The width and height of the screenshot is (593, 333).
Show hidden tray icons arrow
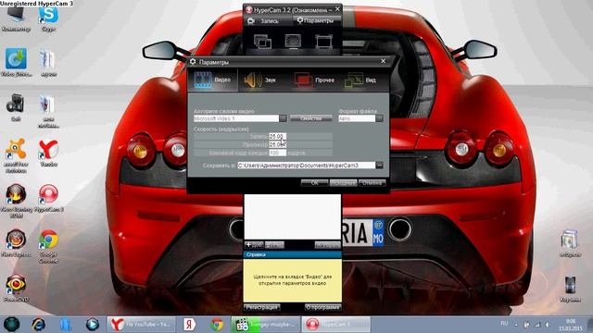516,325
